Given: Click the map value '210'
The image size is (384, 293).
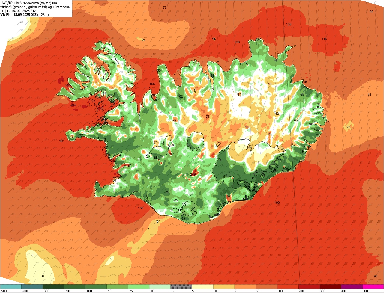Looking at the screenshot, I should click(100, 108).
